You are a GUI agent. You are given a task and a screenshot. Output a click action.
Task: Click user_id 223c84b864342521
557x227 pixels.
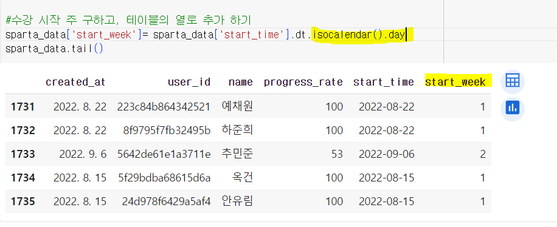click(164, 107)
